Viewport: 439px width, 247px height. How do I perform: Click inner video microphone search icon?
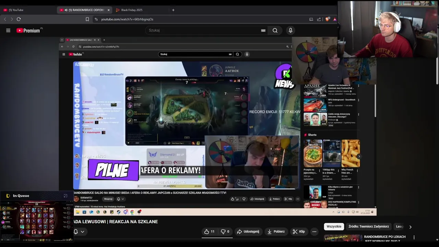point(247,54)
